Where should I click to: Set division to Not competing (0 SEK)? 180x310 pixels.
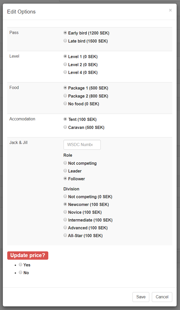[x=65, y=197]
